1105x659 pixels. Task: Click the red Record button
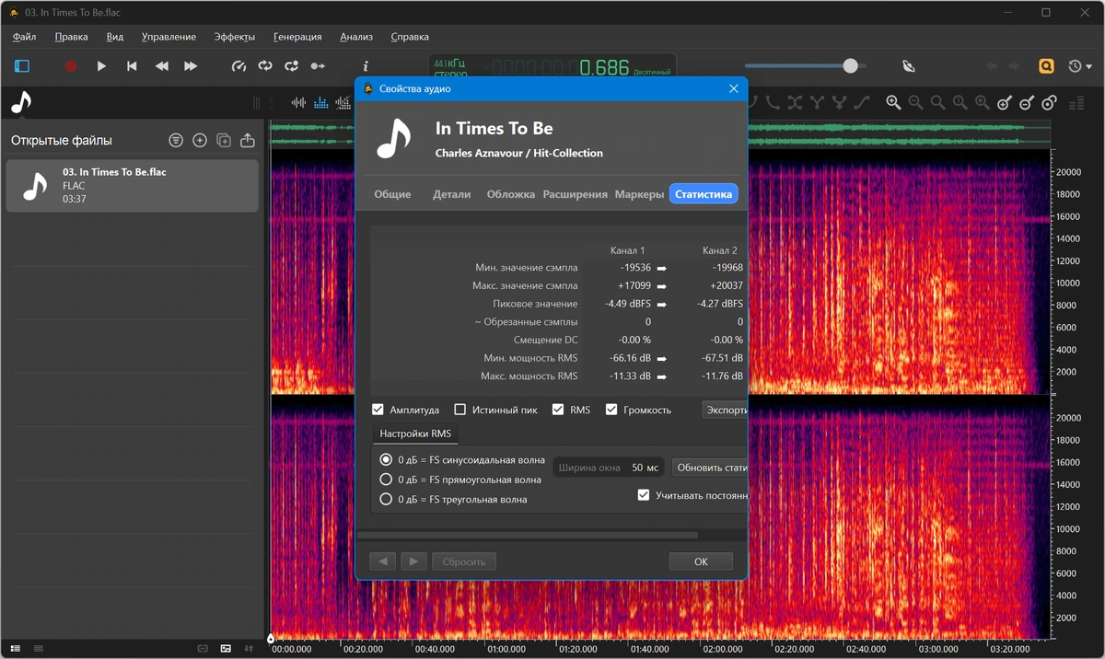click(71, 66)
